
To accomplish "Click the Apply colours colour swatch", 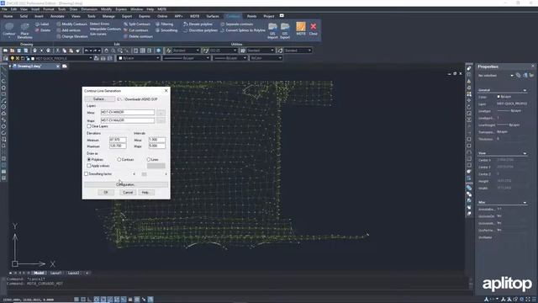I will point(156,166).
